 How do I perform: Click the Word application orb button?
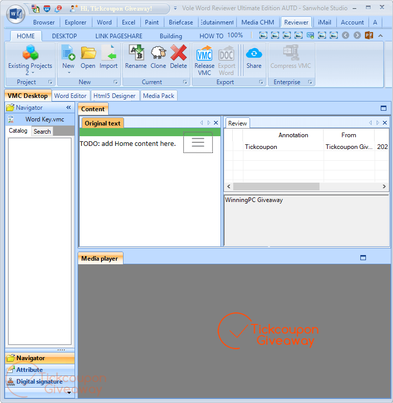point(16,14)
